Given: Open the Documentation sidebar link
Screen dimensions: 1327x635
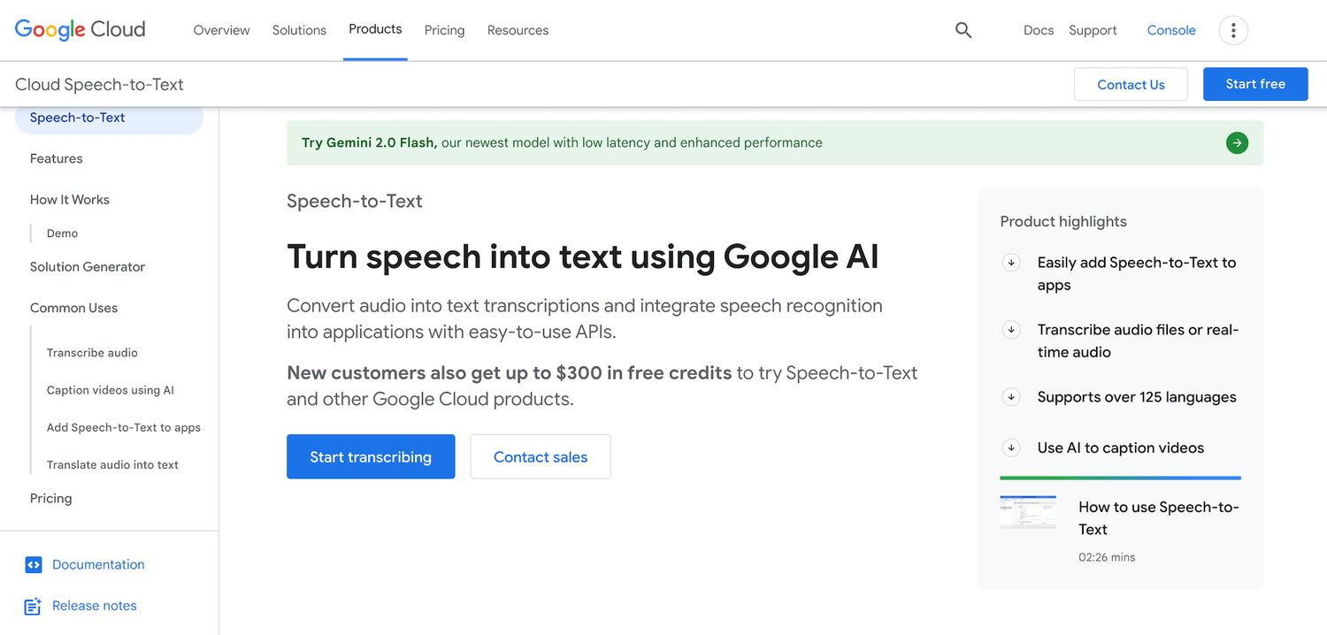Looking at the screenshot, I should tap(98, 564).
